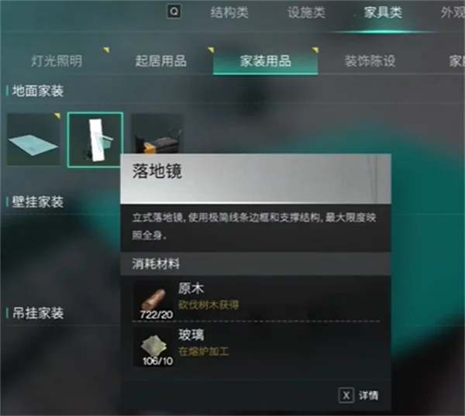Click the 玻璃 glass material icon
The image size is (465, 416).
(x=153, y=347)
